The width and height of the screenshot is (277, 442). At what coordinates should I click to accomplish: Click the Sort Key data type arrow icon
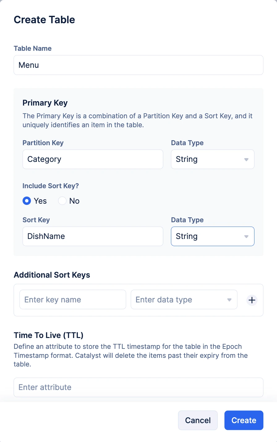(246, 237)
